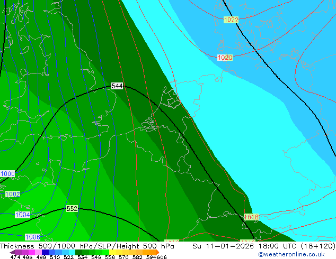This screenshot has height=259, width=336.
Task: Click the 1000 blue isobar label
Action: tap(7, 174)
